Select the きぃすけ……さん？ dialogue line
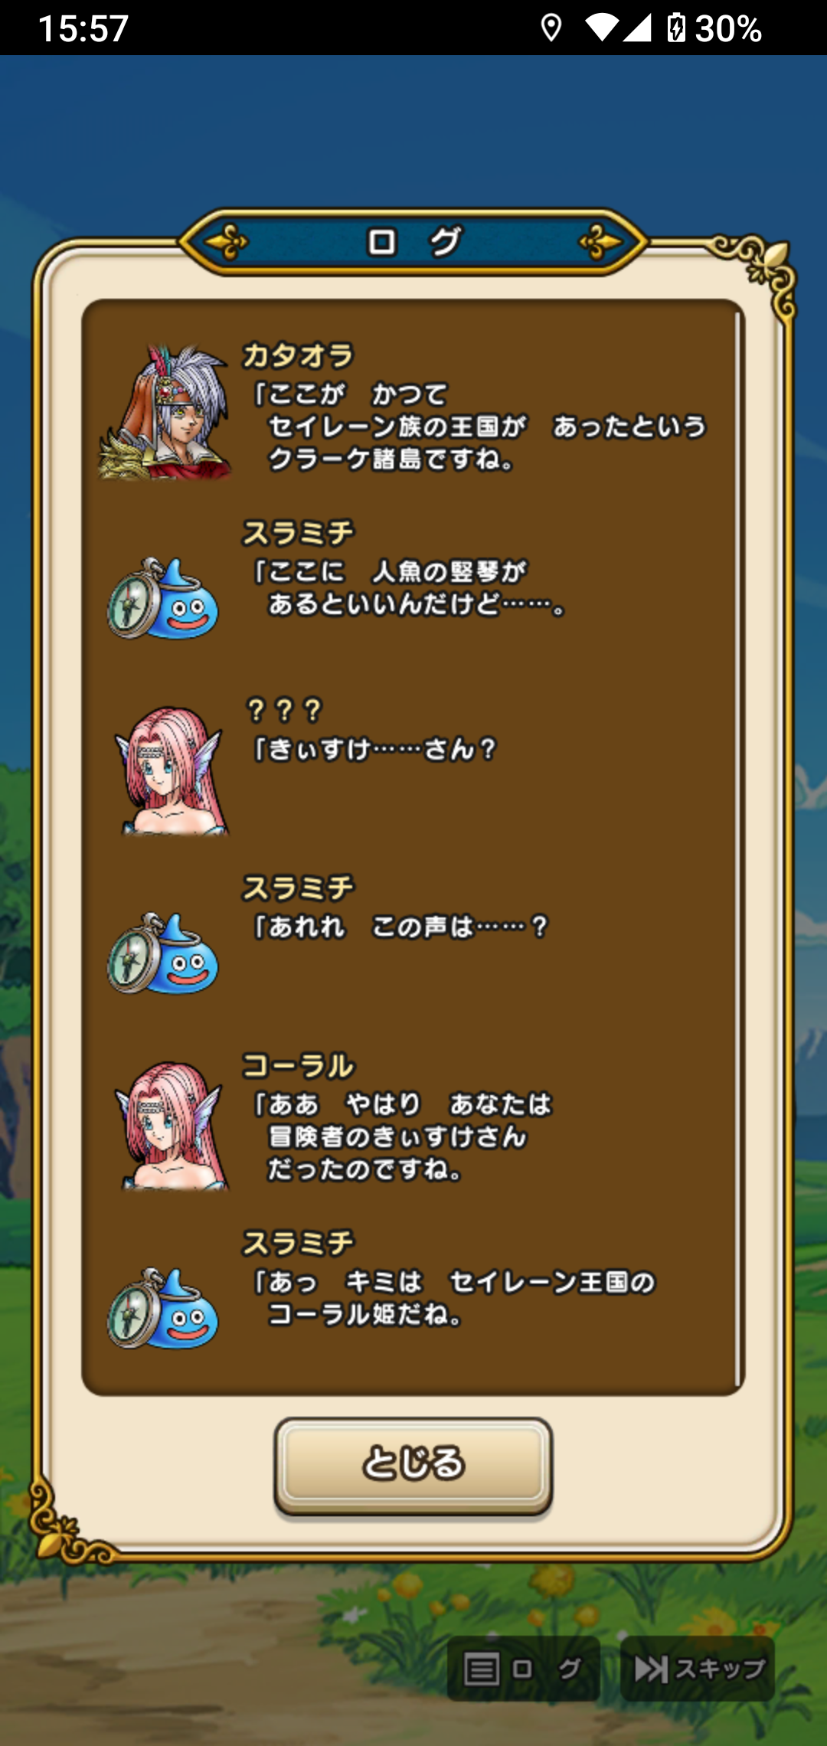Viewport: 827px width, 1746px height. [375, 749]
